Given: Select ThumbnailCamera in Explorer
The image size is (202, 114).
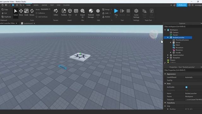Looking at the screenshot, I should (x=182, y=40).
